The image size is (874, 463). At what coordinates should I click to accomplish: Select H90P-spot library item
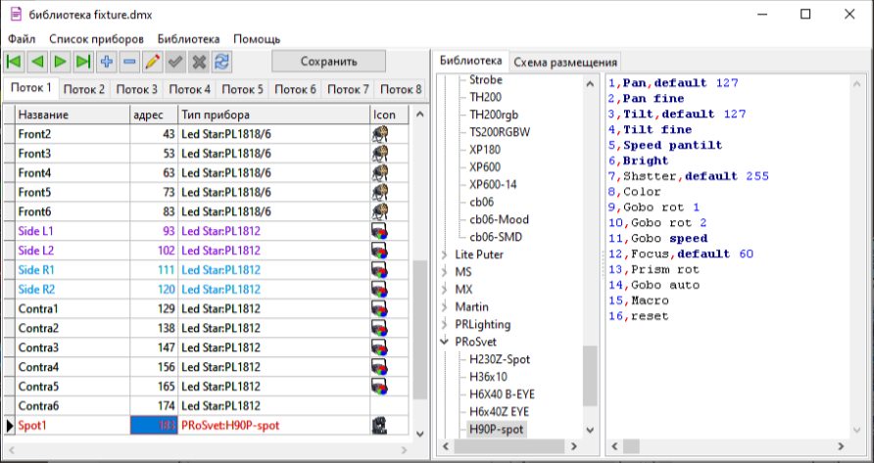click(x=496, y=430)
